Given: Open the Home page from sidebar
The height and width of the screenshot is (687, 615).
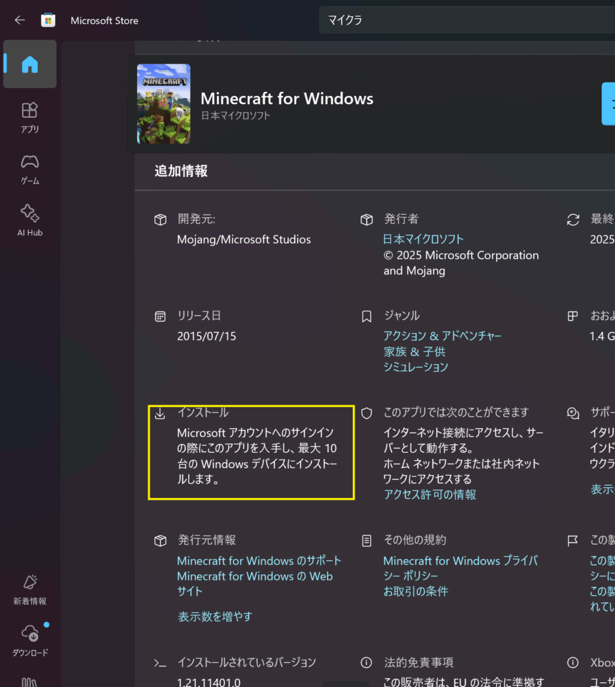Looking at the screenshot, I should click(x=30, y=64).
